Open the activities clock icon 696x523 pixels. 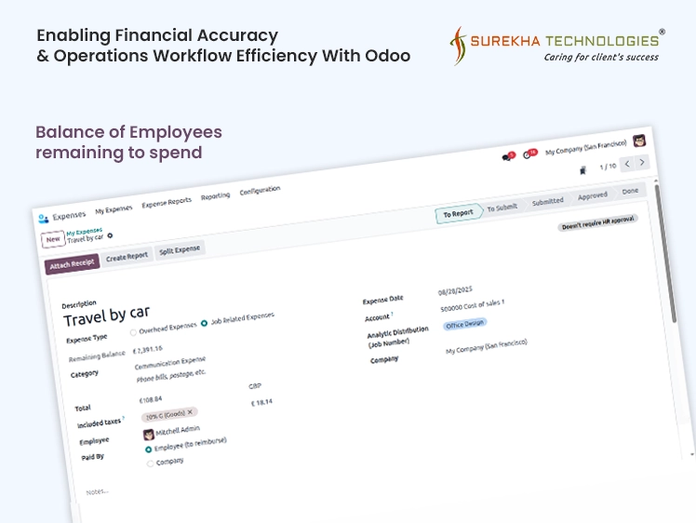pos(527,155)
